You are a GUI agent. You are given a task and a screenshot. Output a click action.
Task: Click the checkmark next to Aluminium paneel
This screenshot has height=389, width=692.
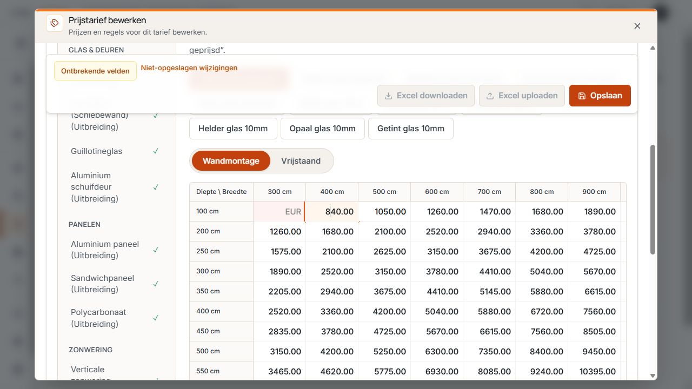tap(156, 250)
